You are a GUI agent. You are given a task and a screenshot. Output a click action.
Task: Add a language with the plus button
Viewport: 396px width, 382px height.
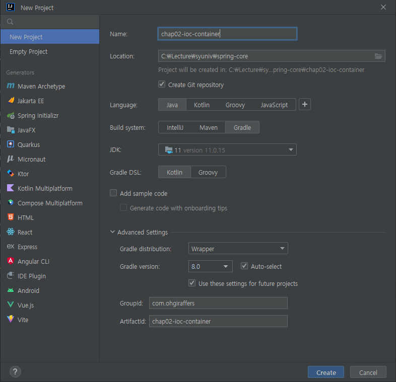[305, 104]
